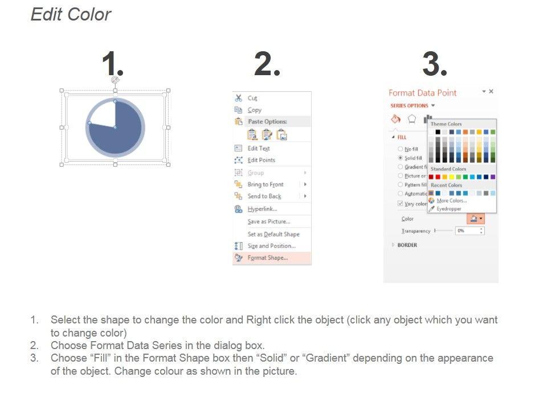
Task: Click the Copy icon in context menu
Action: pos(239,110)
